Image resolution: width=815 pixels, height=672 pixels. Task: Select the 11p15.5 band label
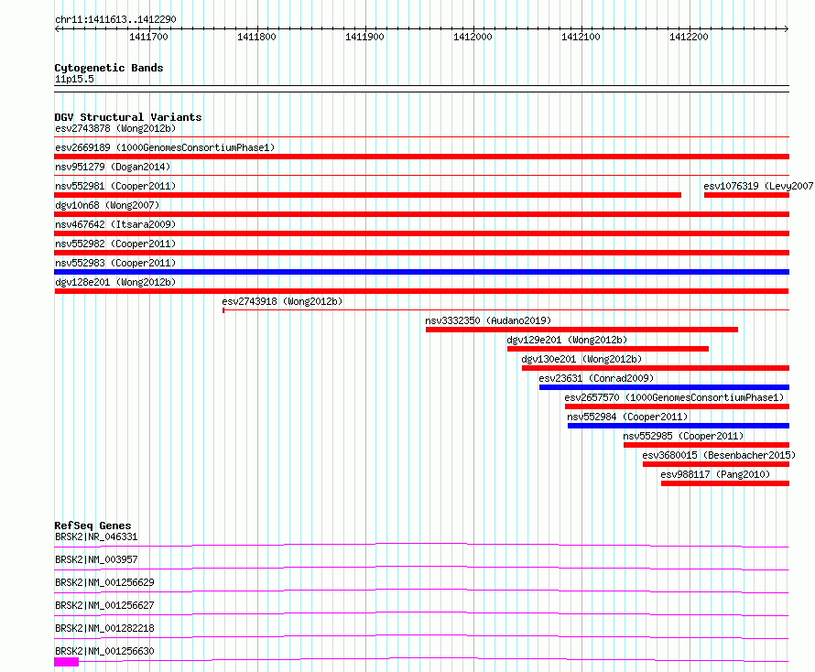click(74, 79)
